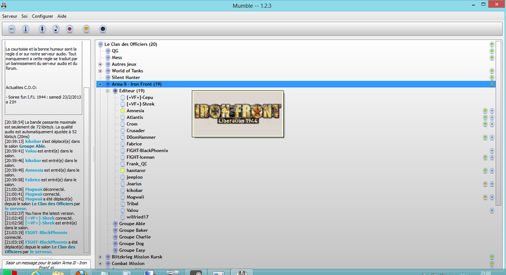Click the Amnesia link in the chat log
Screen dimensions: 506x275
pyautogui.click(x=34, y=170)
